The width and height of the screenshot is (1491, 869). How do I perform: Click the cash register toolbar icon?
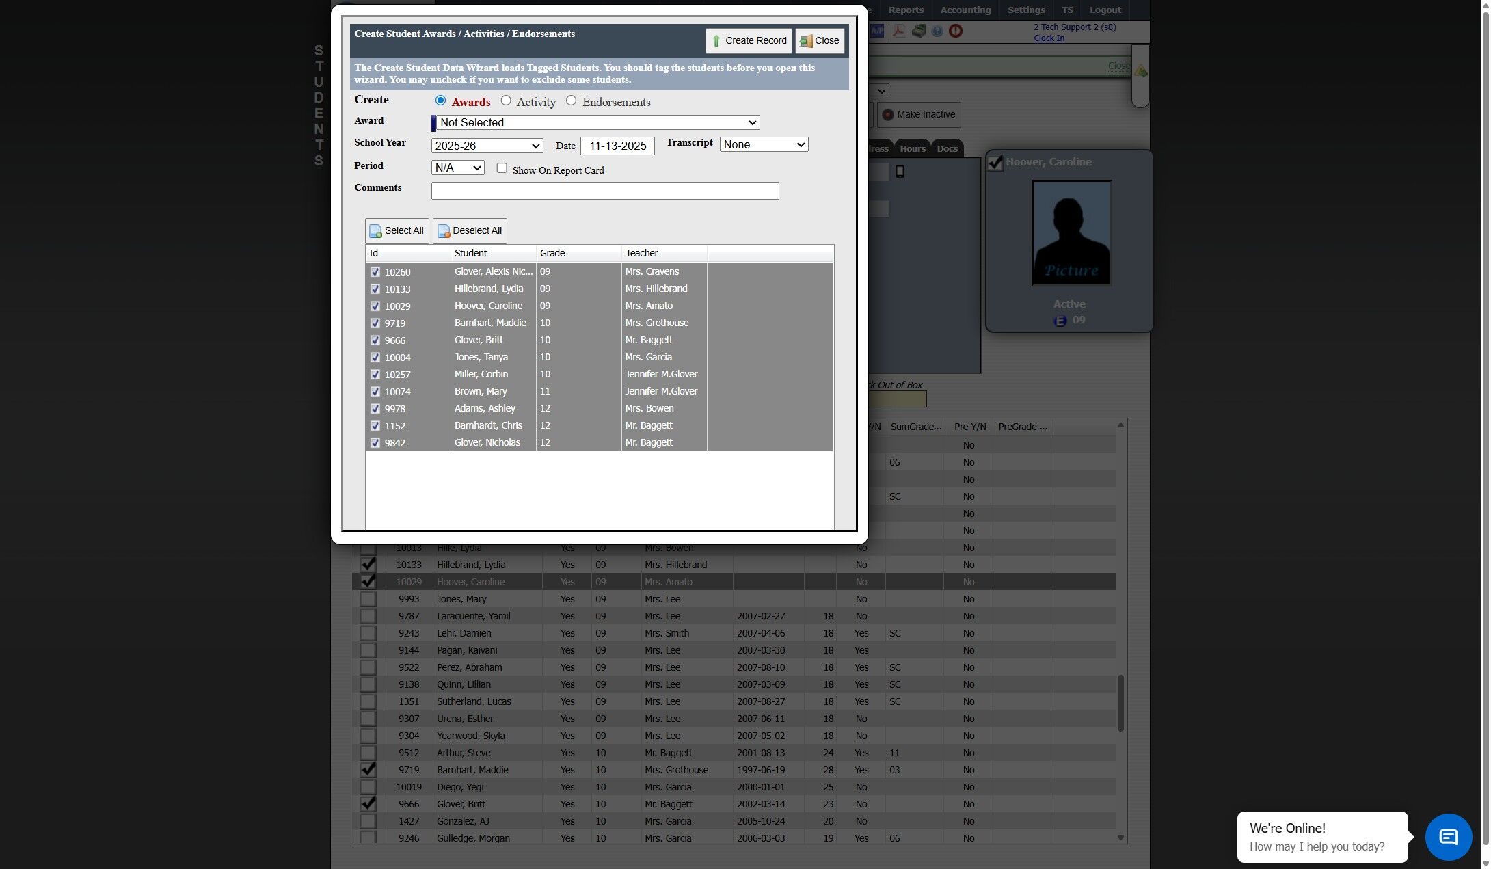coord(918,31)
